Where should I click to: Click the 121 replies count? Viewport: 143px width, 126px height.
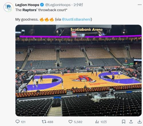click(x=23, y=122)
